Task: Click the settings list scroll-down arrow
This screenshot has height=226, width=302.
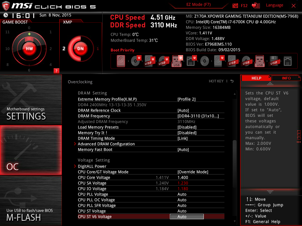Action: 234,221
